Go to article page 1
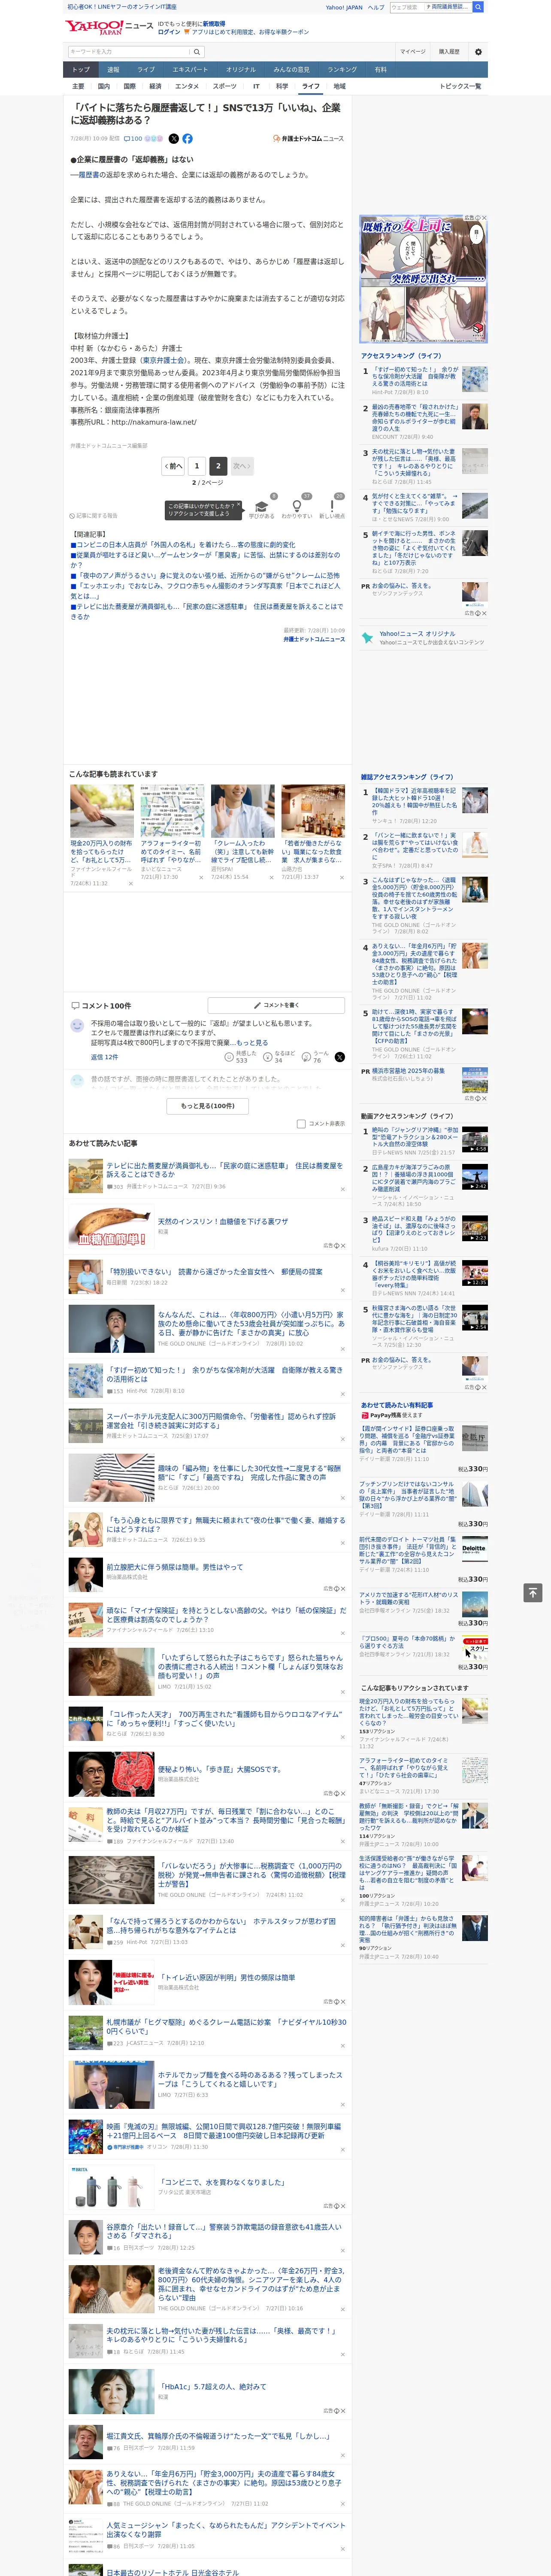Image resolution: width=551 pixels, height=2576 pixels. click(196, 465)
